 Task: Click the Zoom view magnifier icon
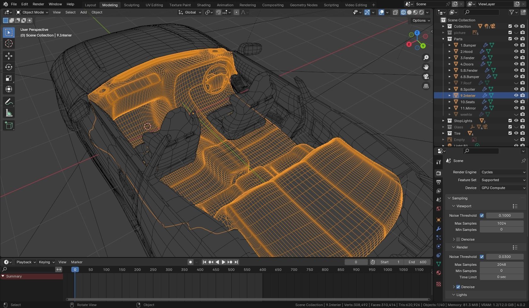click(x=426, y=58)
